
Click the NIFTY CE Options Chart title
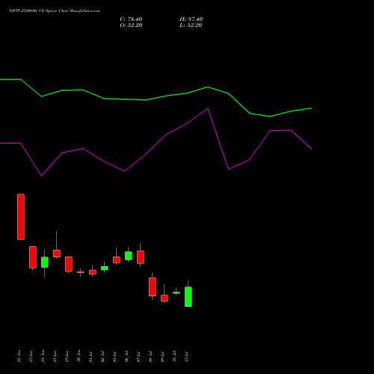point(54,11)
